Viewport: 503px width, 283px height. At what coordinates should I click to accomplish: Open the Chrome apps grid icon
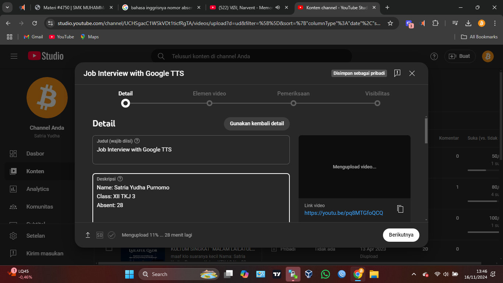click(x=10, y=37)
